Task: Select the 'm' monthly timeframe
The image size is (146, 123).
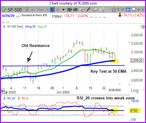Action: 33,10
